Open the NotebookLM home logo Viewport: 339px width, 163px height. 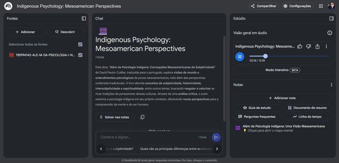[8, 6]
